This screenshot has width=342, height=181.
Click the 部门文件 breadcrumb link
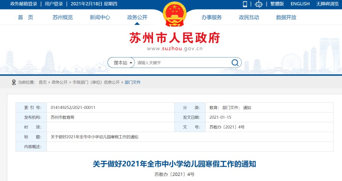[x=133, y=82]
